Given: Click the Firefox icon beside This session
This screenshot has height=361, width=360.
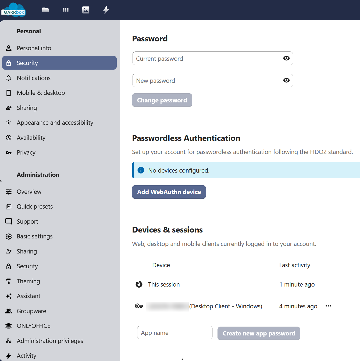Looking at the screenshot, I should pyautogui.click(x=139, y=284).
